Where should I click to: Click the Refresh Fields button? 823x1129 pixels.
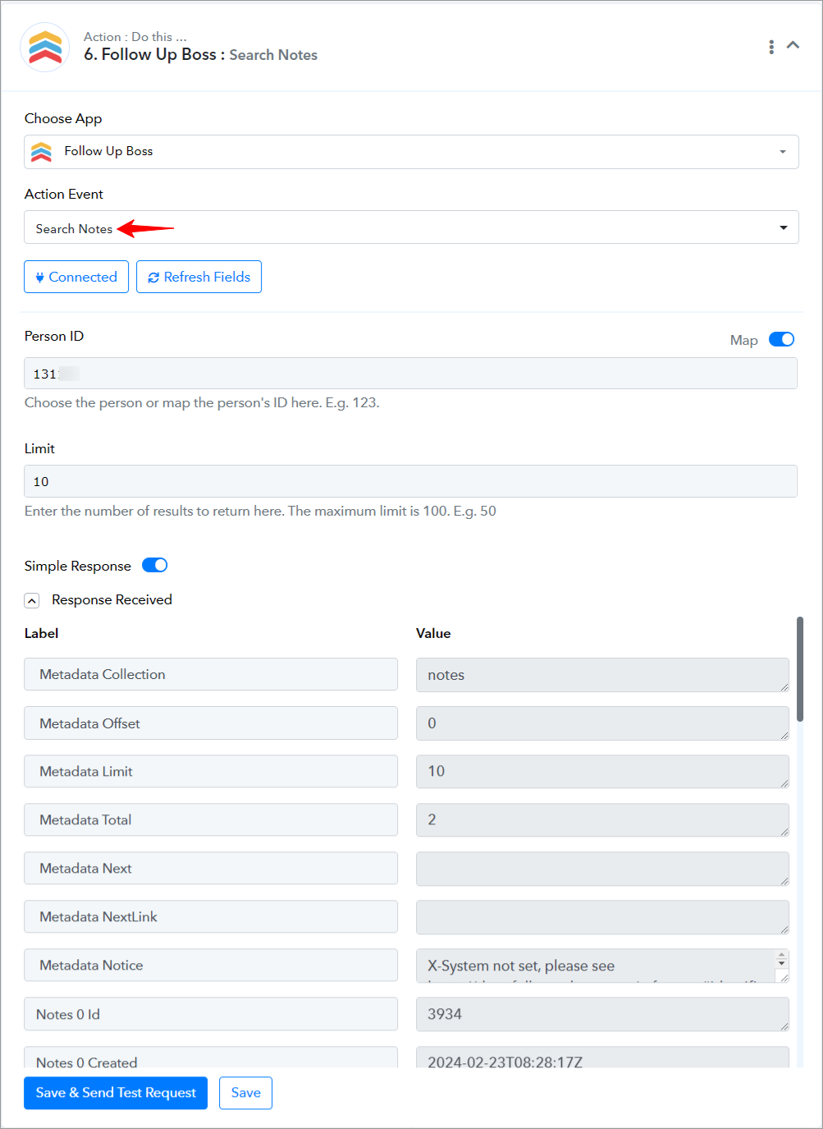(199, 277)
